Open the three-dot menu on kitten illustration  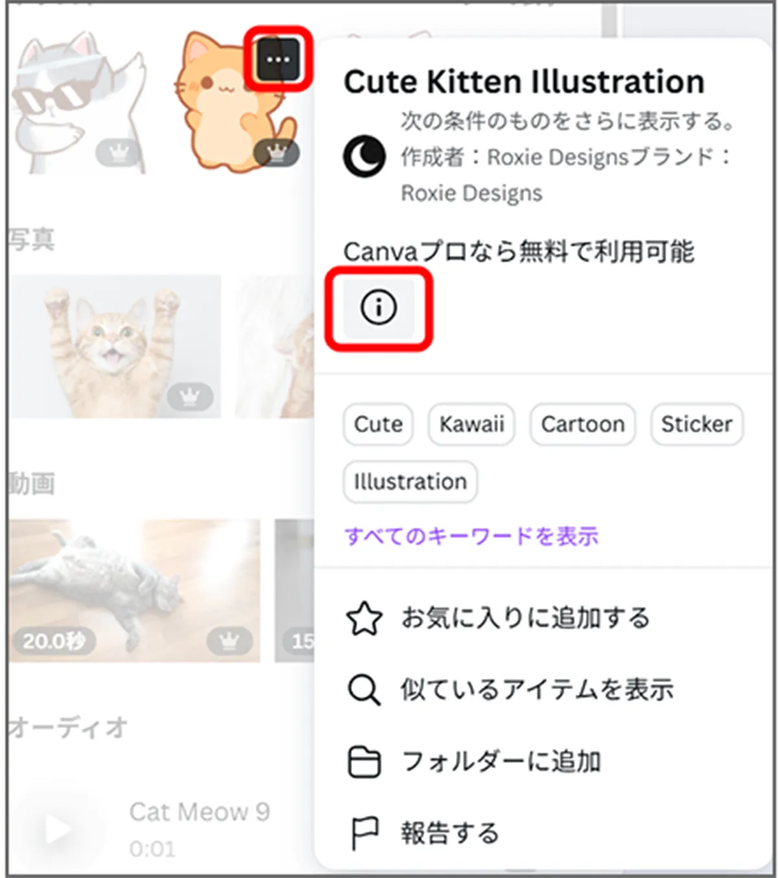coord(278,60)
